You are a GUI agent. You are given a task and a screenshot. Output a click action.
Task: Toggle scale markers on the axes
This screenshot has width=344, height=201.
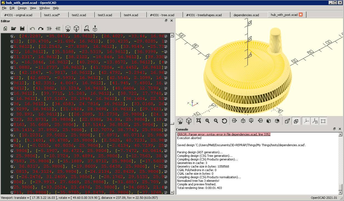315,121
